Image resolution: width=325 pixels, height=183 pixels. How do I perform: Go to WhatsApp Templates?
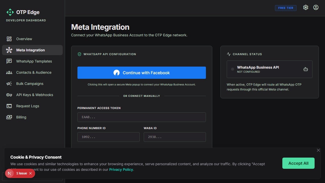pyautogui.click(x=32, y=61)
